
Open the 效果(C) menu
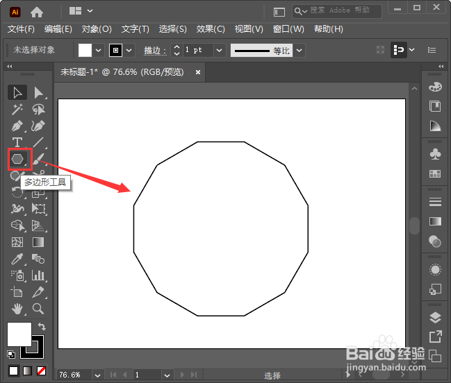[x=211, y=29]
